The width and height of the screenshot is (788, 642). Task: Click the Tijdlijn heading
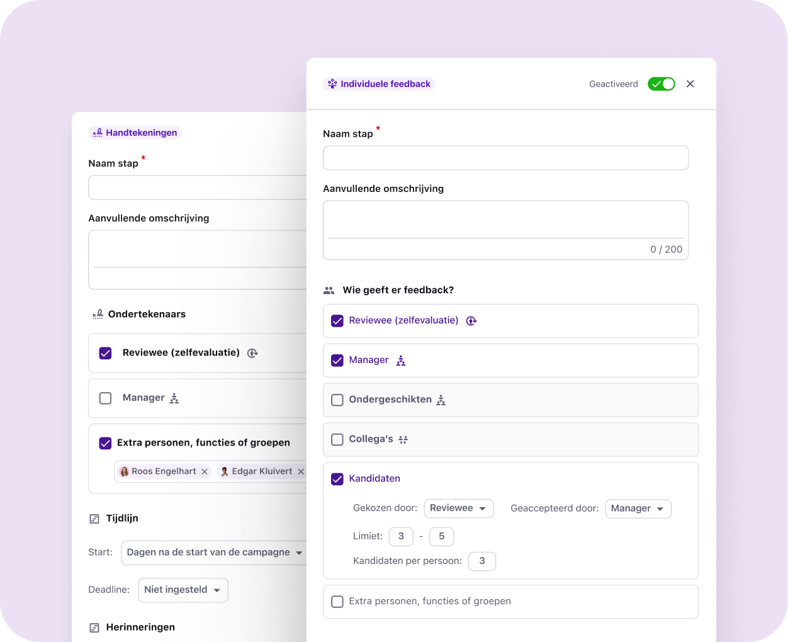(x=122, y=518)
